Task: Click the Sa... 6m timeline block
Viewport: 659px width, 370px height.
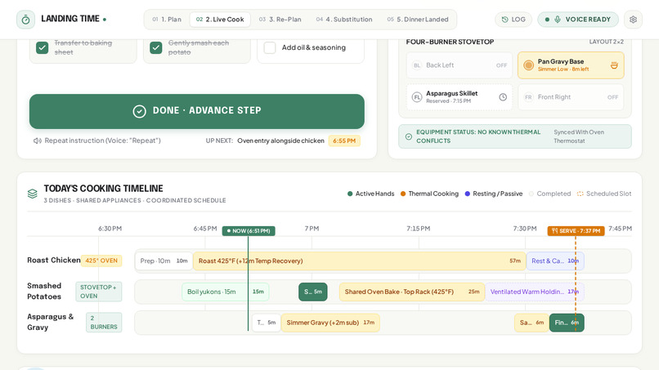Action: click(531, 323)
